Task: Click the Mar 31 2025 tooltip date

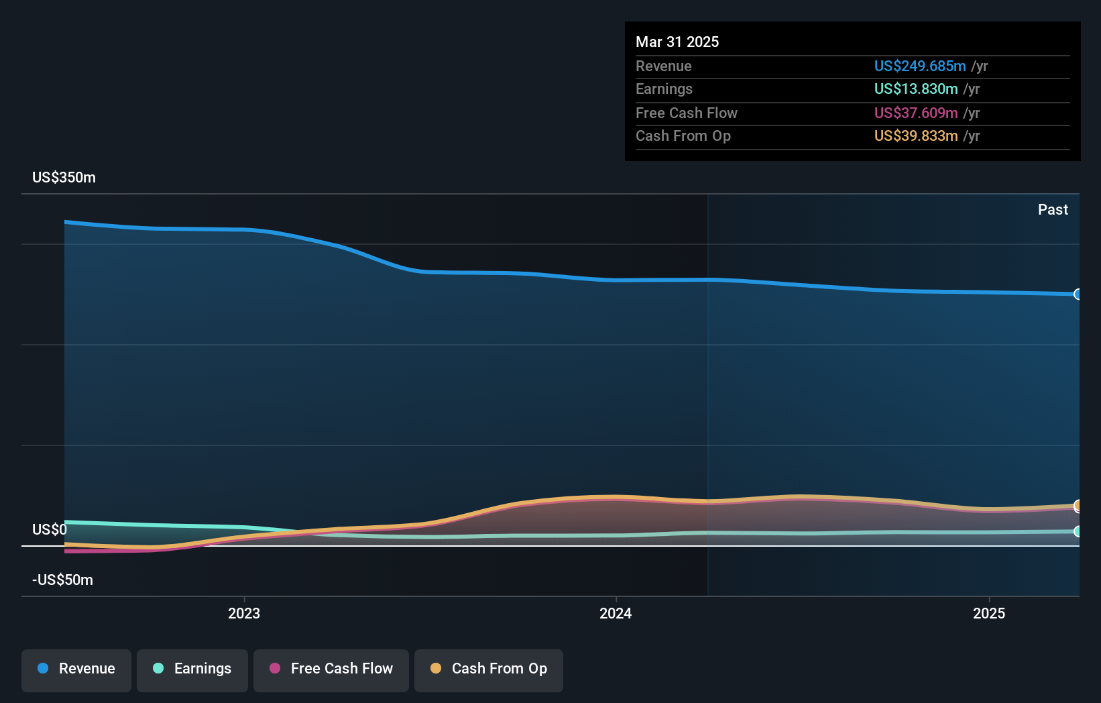Action: tap(677, 42)
